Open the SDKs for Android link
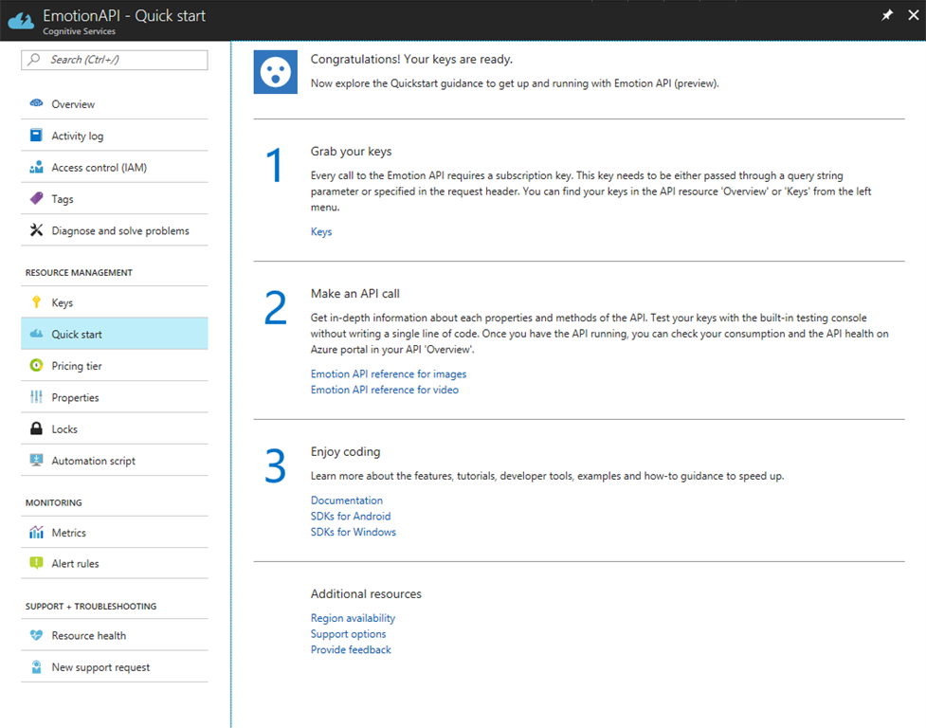The image size is (926, 728). (x=351, y=517)
